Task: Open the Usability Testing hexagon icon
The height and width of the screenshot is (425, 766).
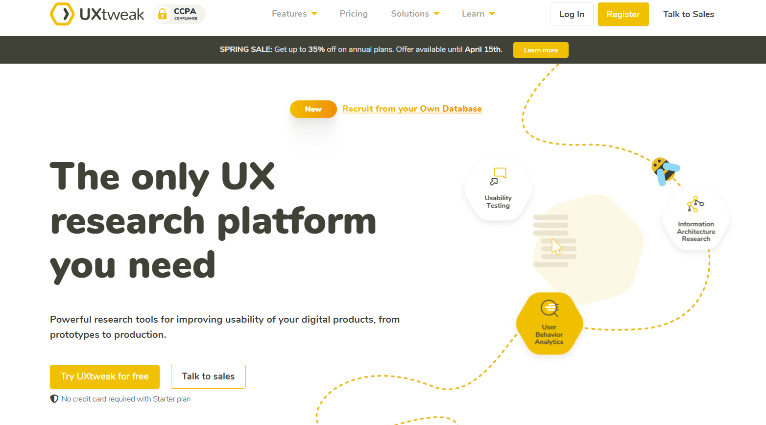Action: (x=498, y=189)
